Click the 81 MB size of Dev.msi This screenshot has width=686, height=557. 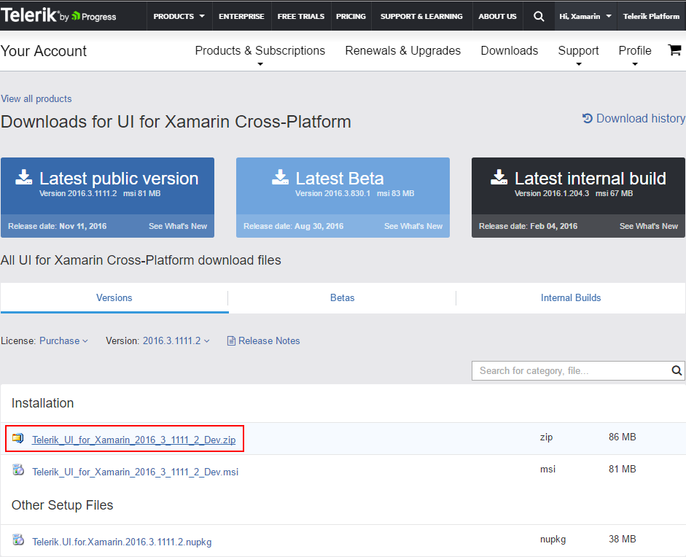(x=622, y=469)
